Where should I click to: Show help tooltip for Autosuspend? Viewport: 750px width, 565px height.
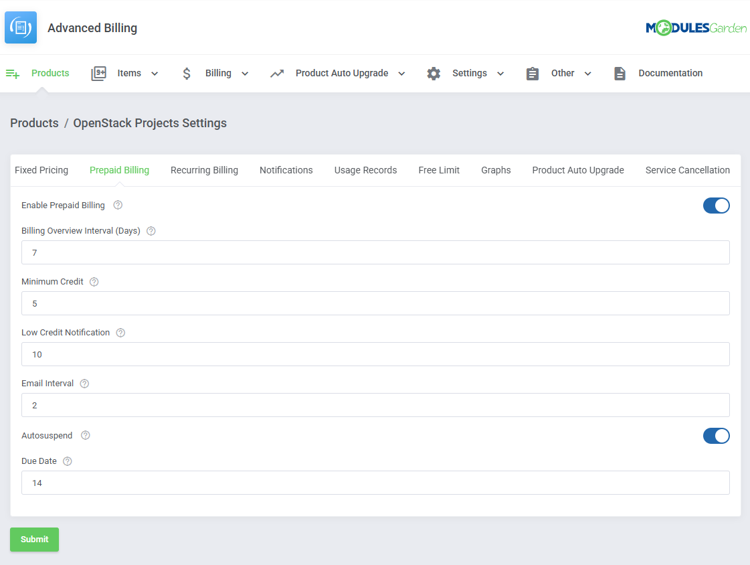pos(86,435)
